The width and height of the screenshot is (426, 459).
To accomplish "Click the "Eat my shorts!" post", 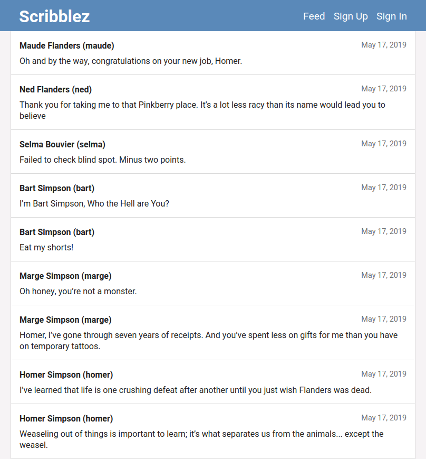I will pyautogui.click(x=46, y=247).
